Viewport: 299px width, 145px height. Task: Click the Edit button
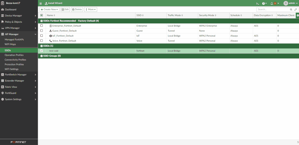[x=65, y=9]
